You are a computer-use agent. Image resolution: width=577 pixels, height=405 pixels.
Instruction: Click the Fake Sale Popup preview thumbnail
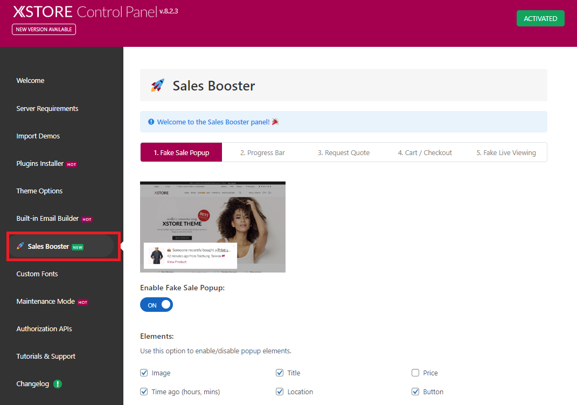pyautogui.click(x=213, y=227)
